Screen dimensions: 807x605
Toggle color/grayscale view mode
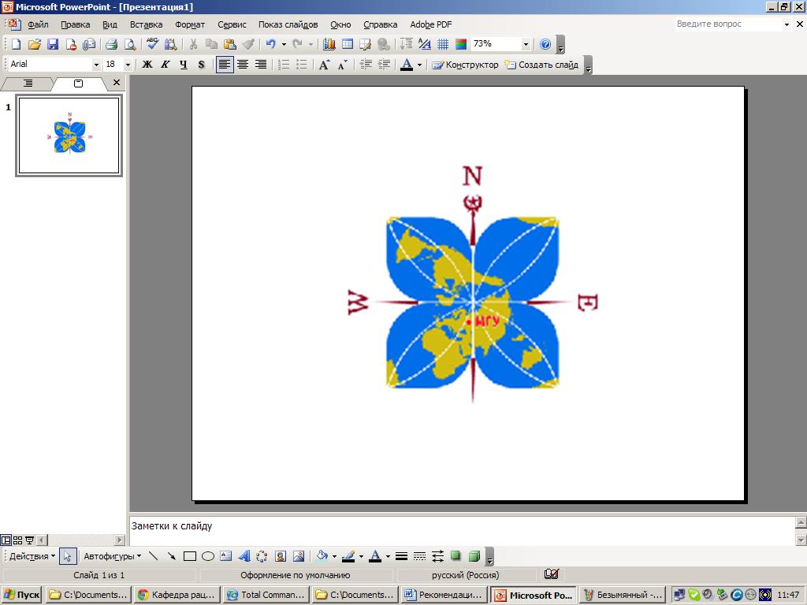pyautogui.click(x=461, y=44)
